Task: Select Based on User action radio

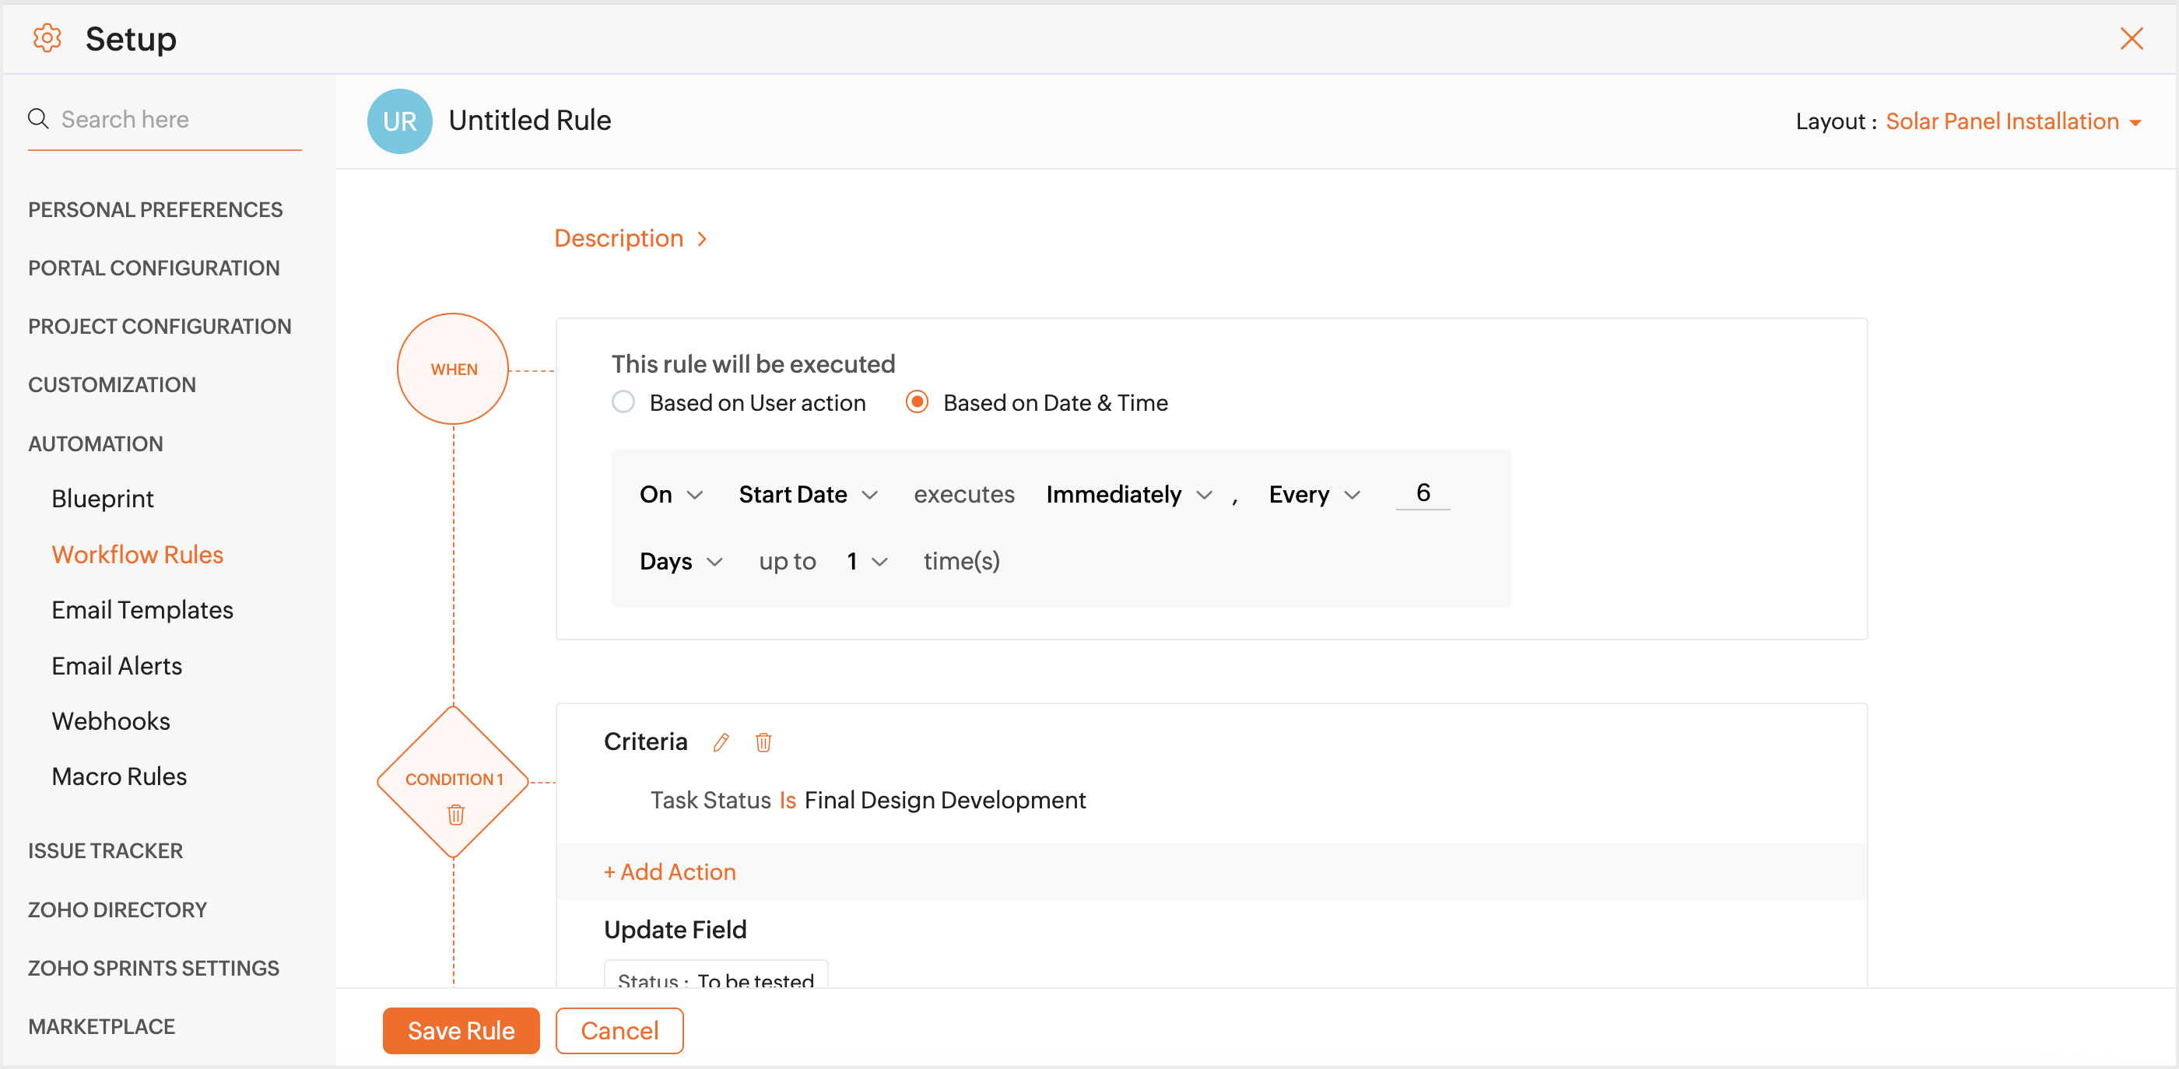Action: pyautogui.click(x=623, y=402)
